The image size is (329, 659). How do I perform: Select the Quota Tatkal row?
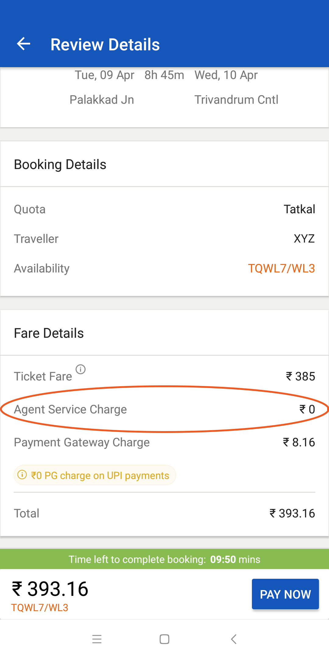(164, 209)
